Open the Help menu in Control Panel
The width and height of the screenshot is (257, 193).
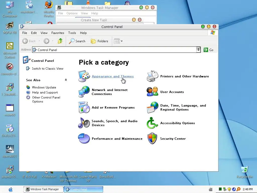pos(83,33)
